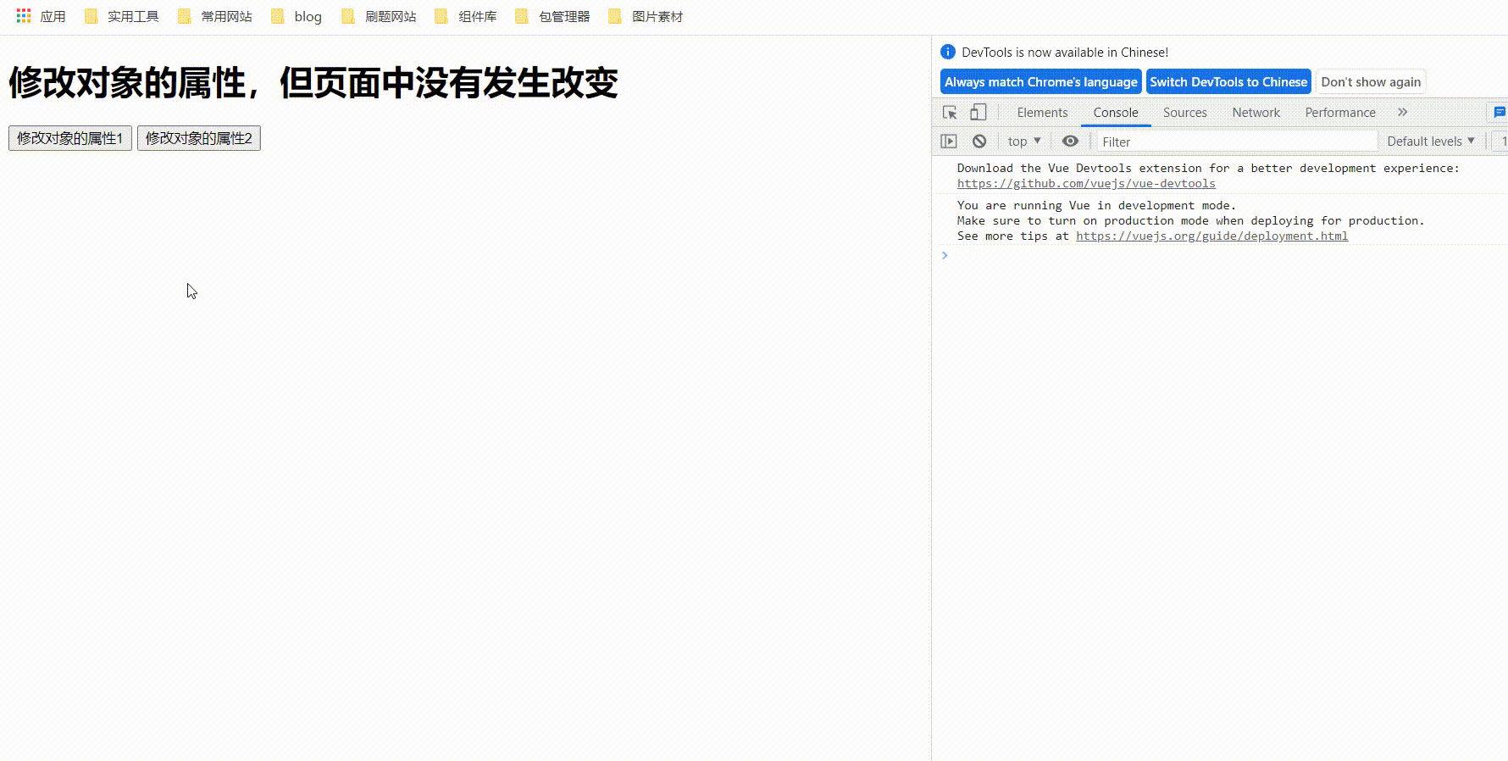The image size is (1508, 761).
Task: Switch to the Sources tab
Action: 1184,112
